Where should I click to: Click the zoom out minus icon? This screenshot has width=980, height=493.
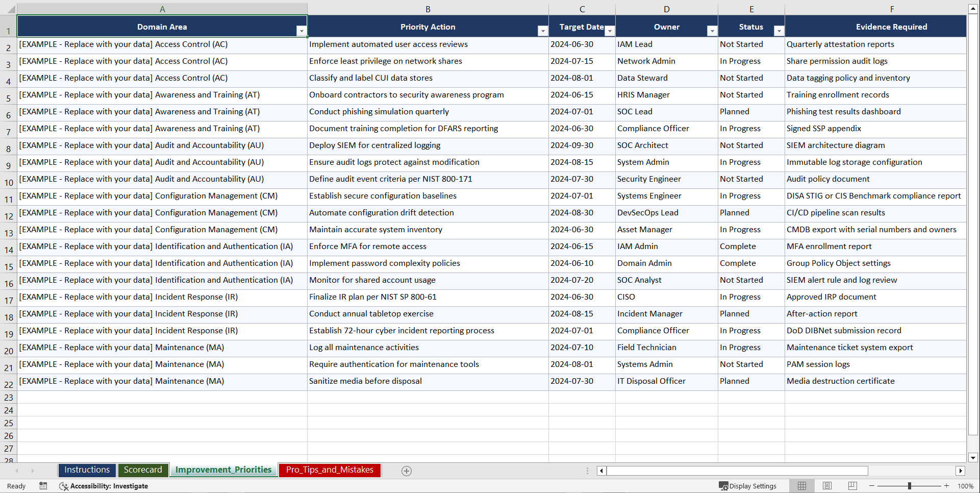[x=871, y=486]
